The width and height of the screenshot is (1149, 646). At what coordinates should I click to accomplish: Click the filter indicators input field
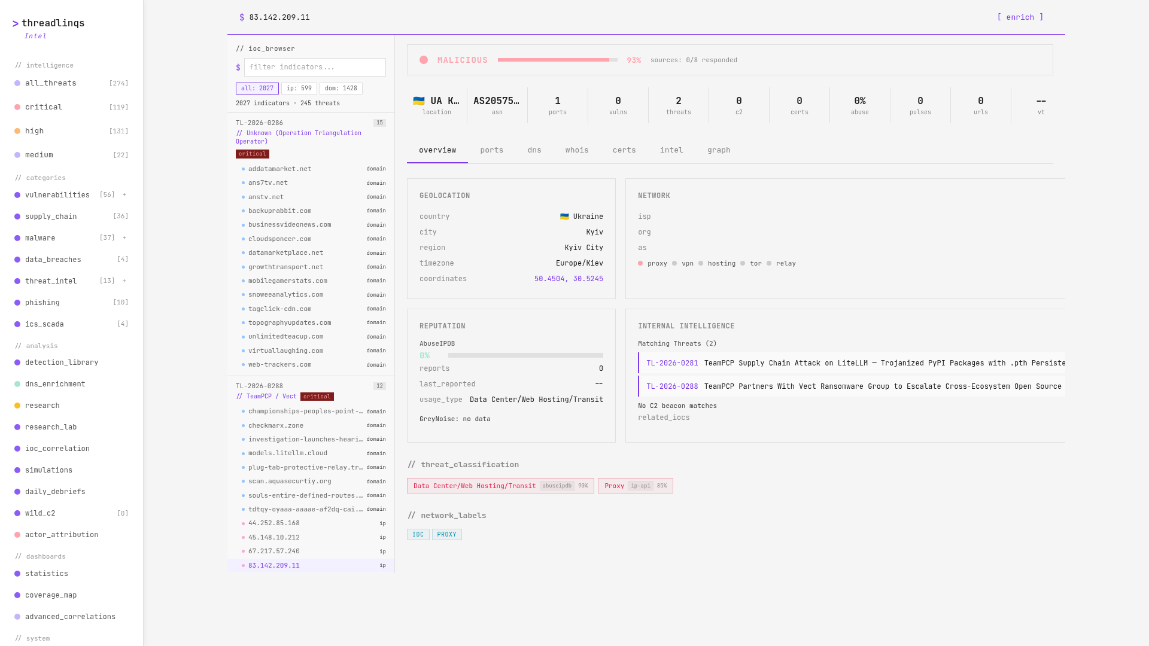click(x=315, y=67)
